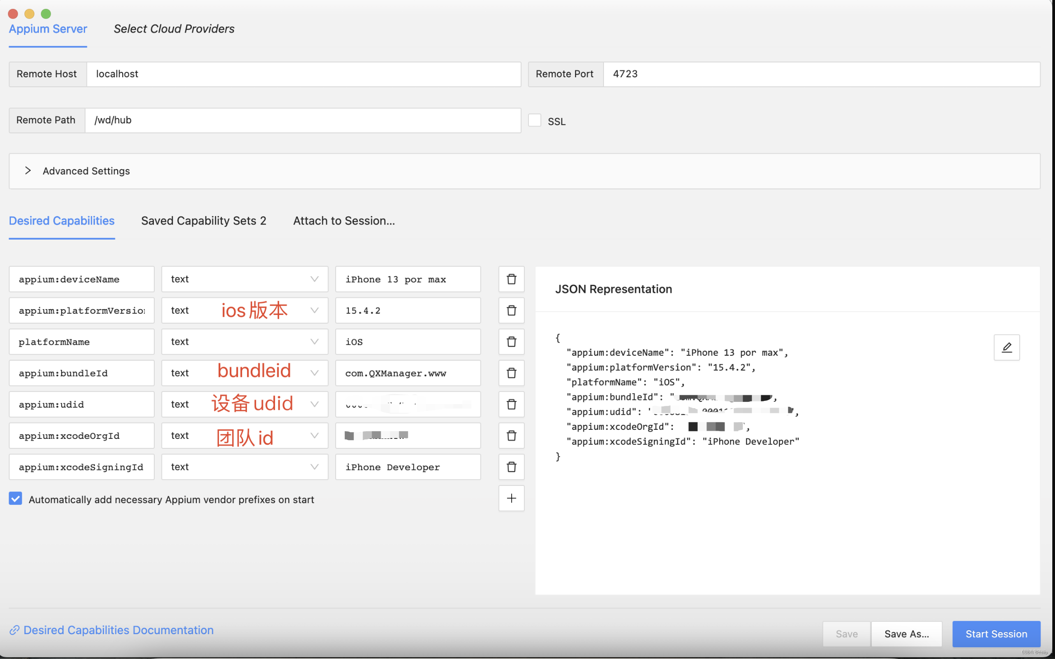Click the "appium:xcodeSigningId" JSON line

click(683, 441)
